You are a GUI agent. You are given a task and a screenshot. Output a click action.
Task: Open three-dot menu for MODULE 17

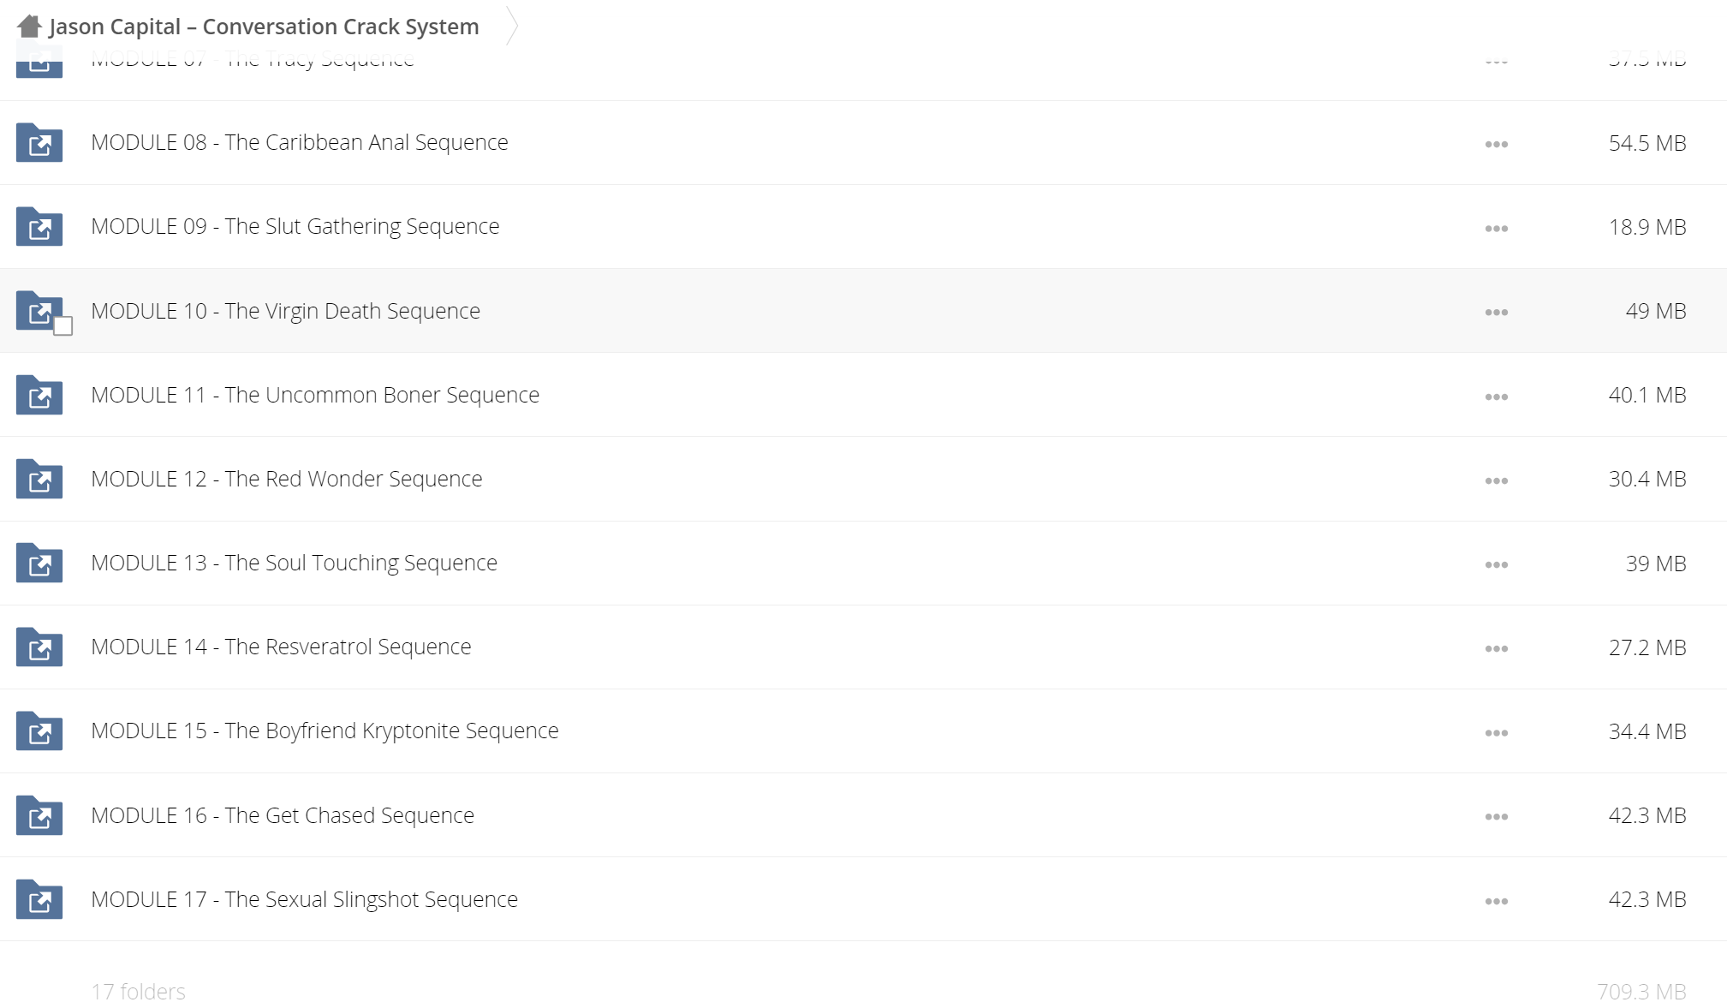coord(1496,901)
